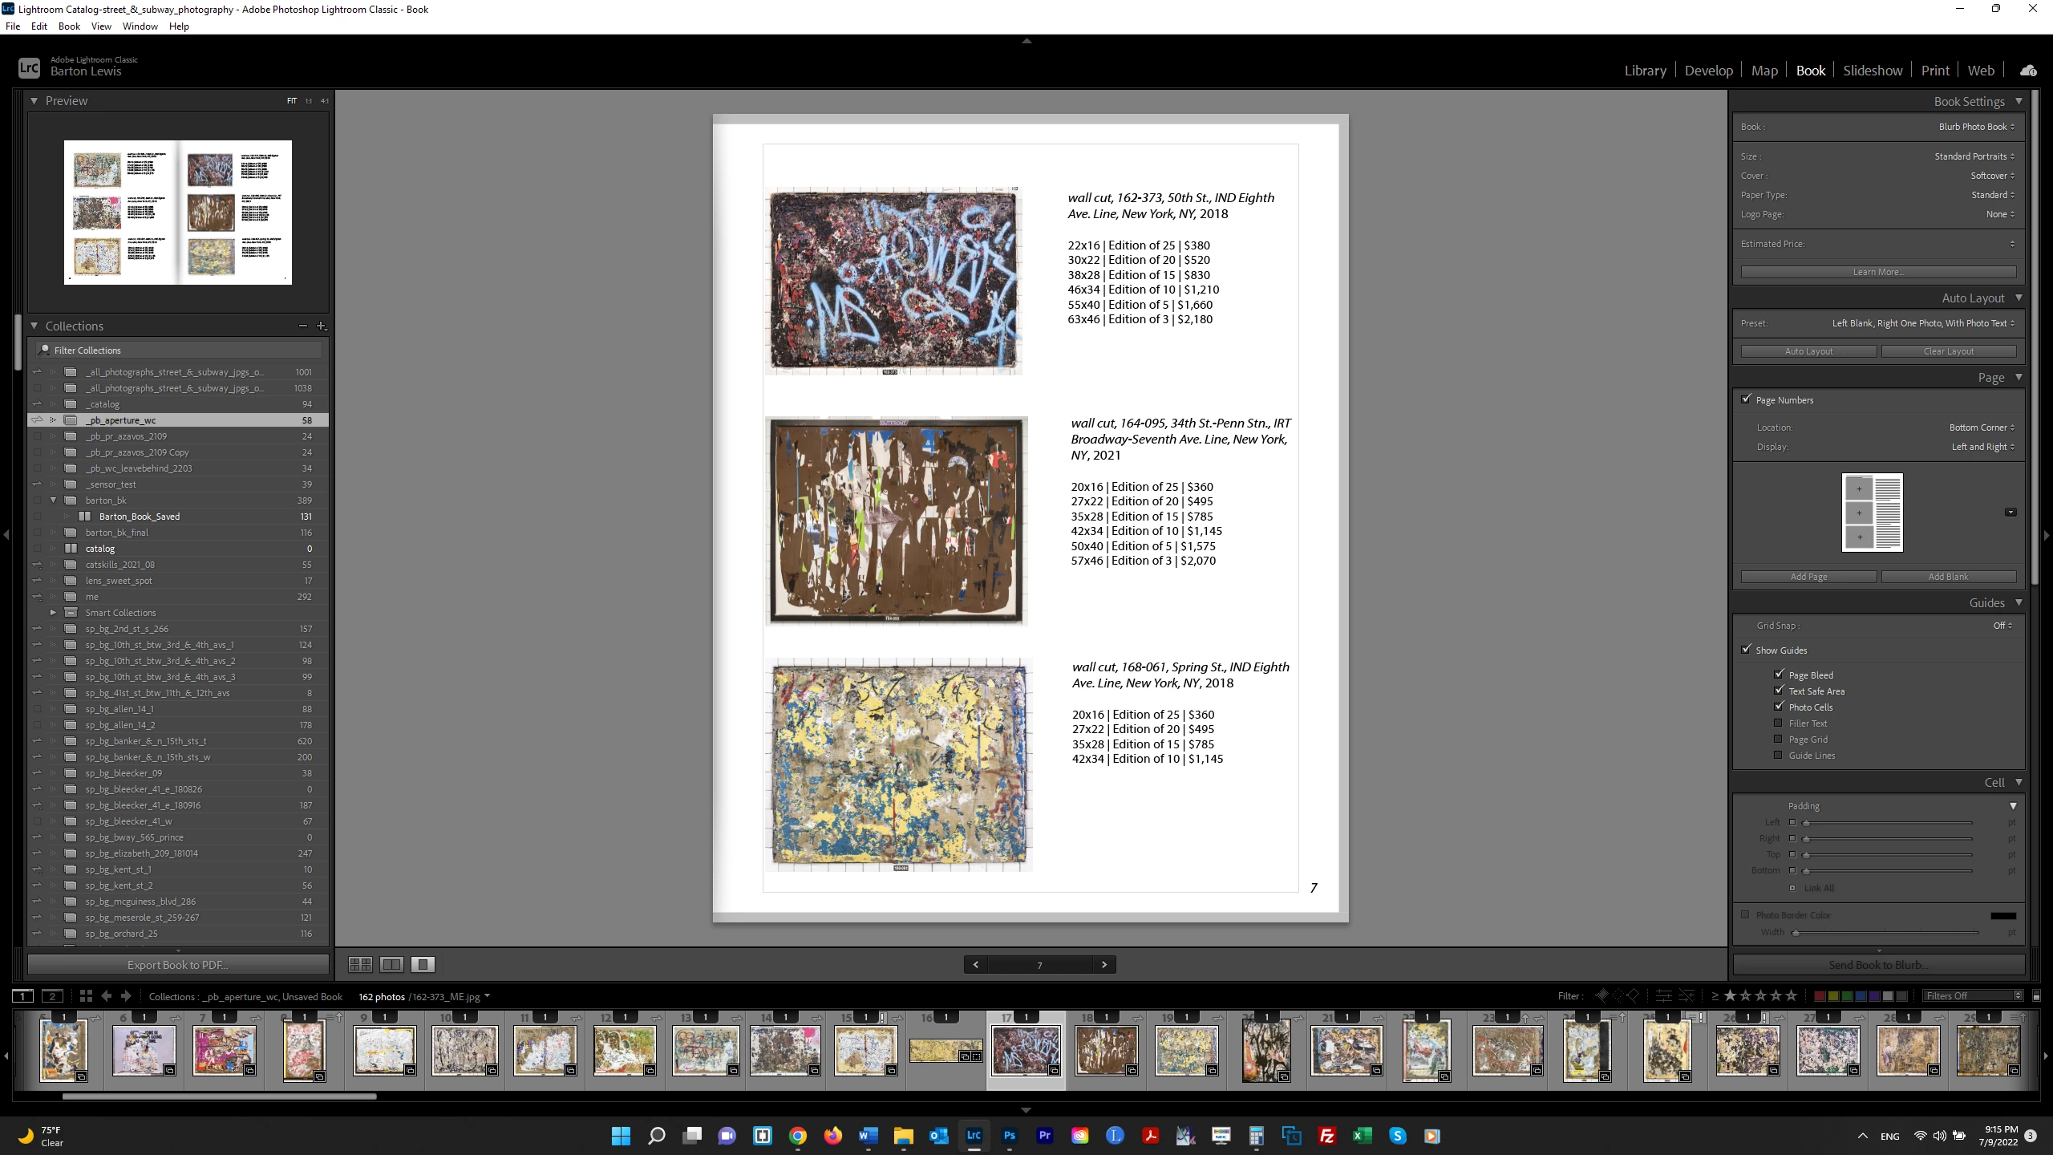
Task: Open Photoshop from the taskbar
Action: 1009,1136
